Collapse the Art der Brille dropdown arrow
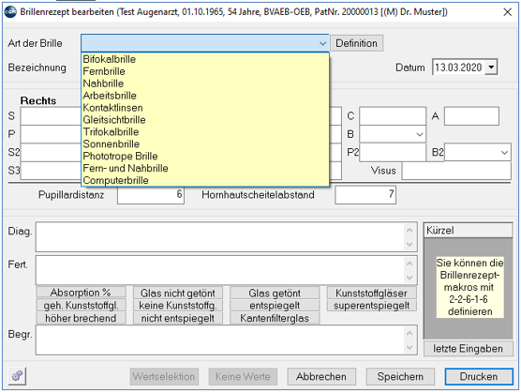Viewport: 521px width, 392px height. pyautogui.click(x=322, y=43)
